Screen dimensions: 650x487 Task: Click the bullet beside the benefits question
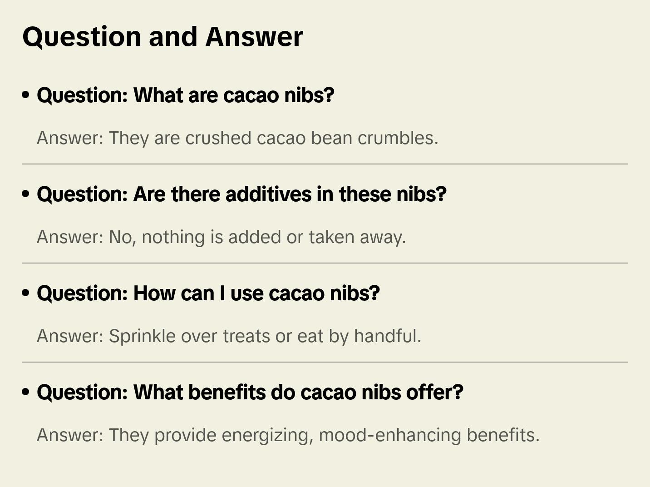pos(26,392)
